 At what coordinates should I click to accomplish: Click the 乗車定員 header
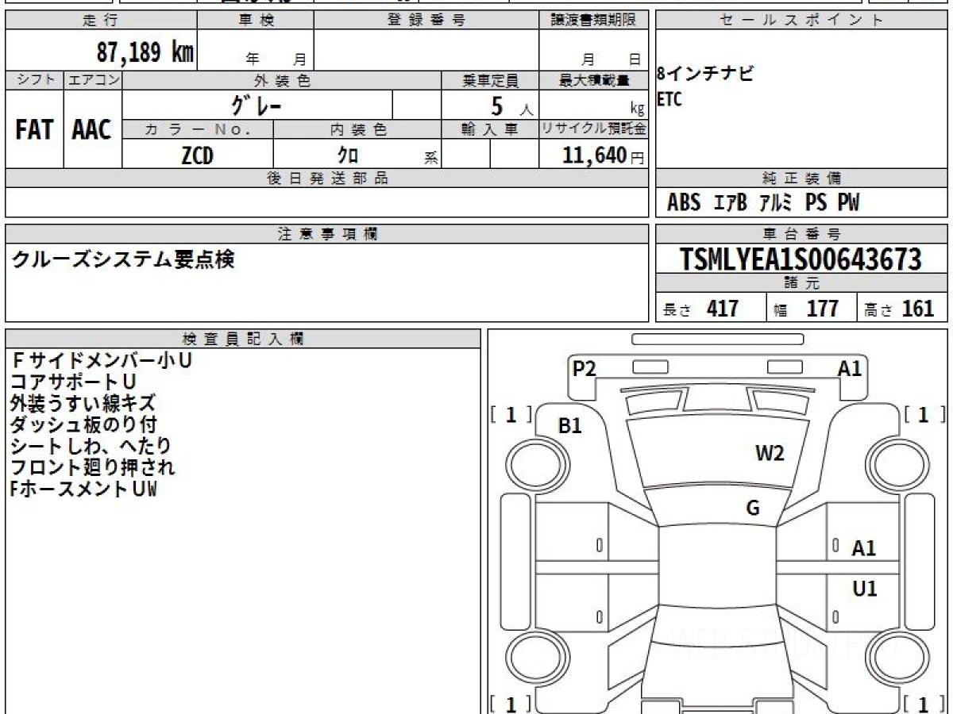point(491,81)
